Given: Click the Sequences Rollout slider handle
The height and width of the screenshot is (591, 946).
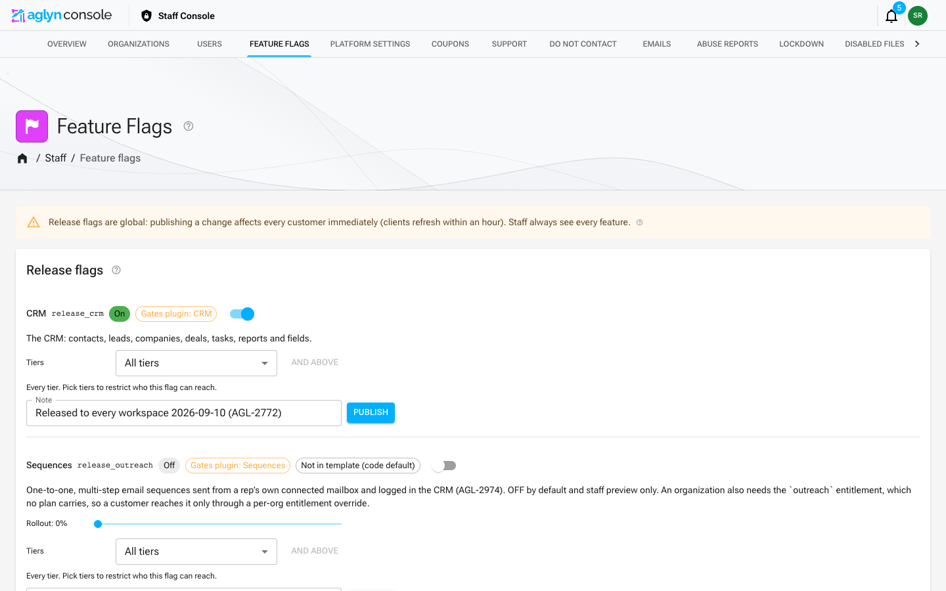Looking at the screenshot, I should pyautogui.click(x=98, y=524).
